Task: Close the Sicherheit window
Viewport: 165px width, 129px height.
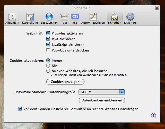Action: 157,8
